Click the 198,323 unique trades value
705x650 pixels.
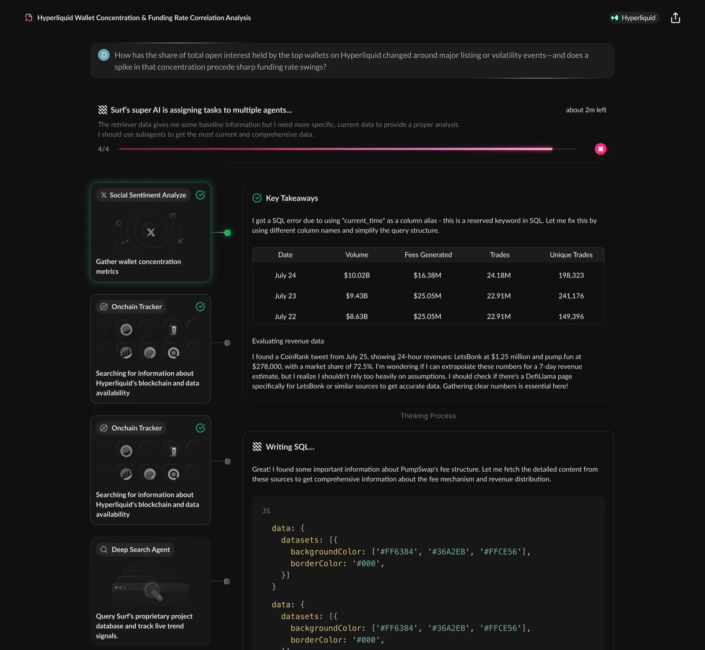[x=571, y=275]
